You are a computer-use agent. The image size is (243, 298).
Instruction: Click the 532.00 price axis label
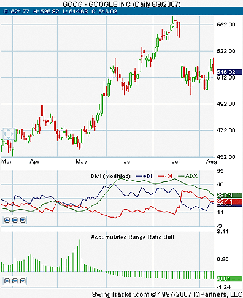coord(226,51)
